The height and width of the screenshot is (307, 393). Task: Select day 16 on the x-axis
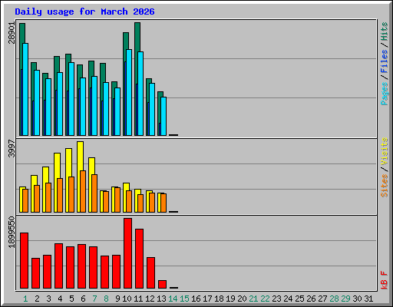pos(196,299)
